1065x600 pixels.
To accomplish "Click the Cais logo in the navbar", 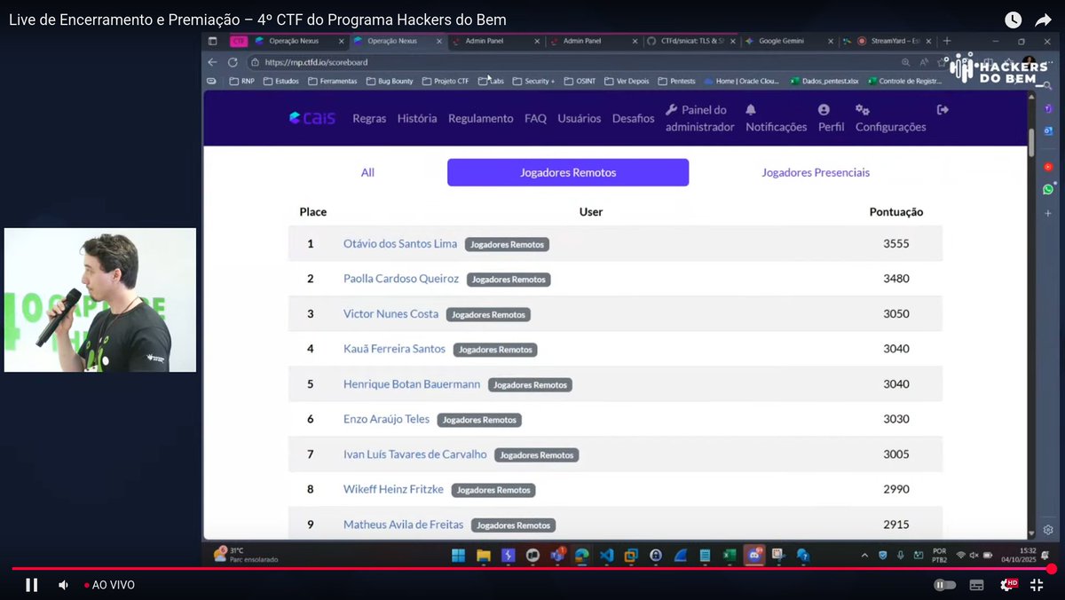I will tap(314, 117).
